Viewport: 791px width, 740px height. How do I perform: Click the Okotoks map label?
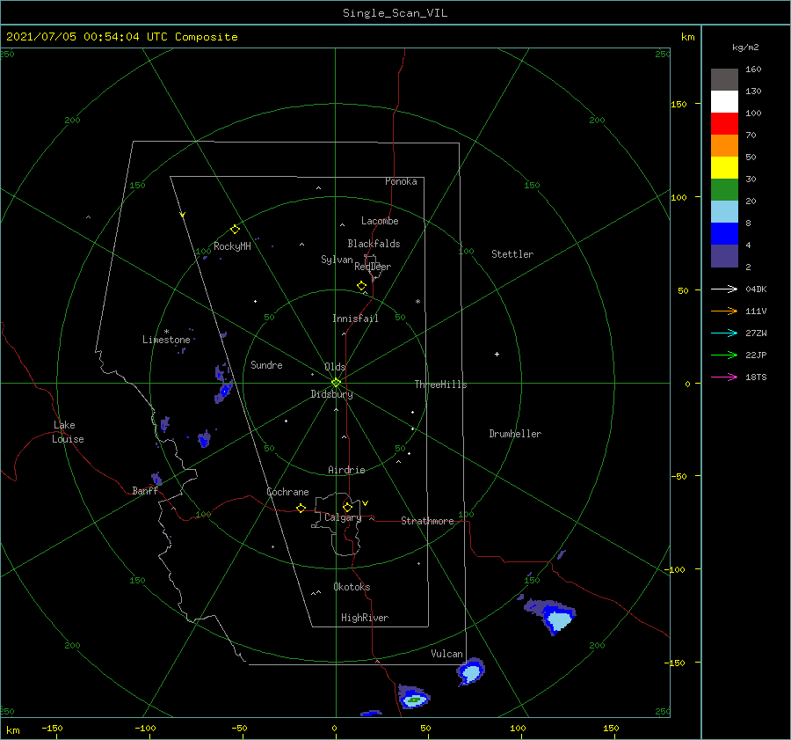(x=352, y=587)
